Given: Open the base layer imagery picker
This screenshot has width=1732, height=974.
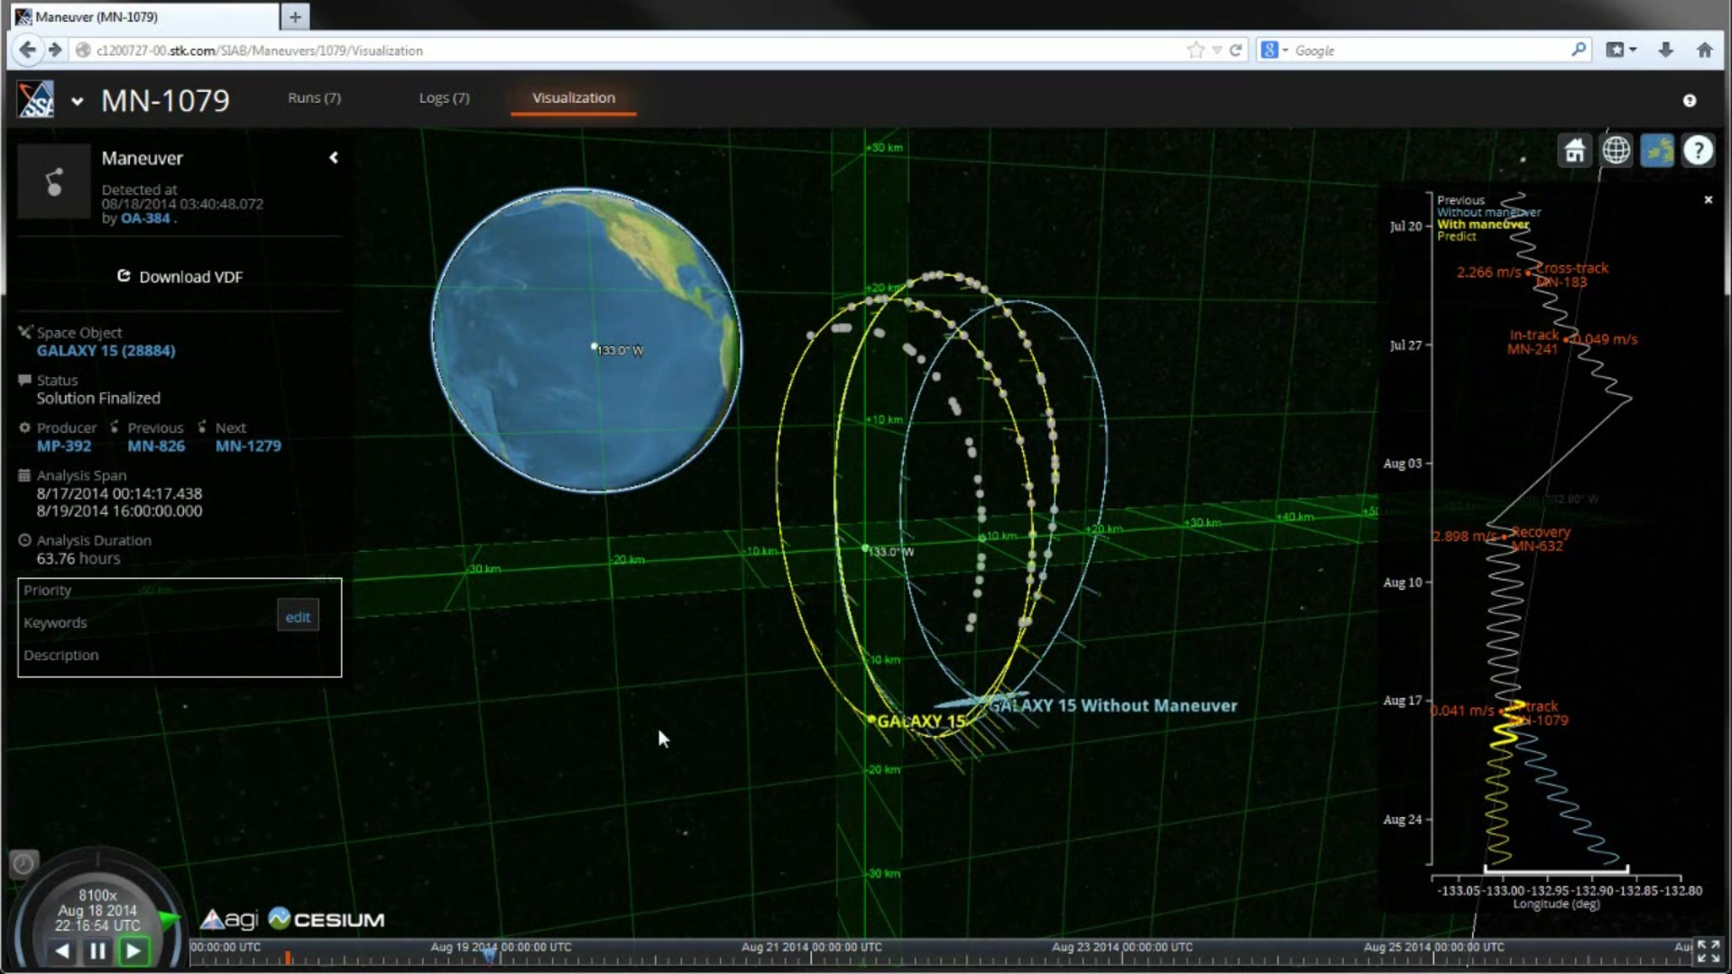Looking at the screenshot, I should [1657, 151].
